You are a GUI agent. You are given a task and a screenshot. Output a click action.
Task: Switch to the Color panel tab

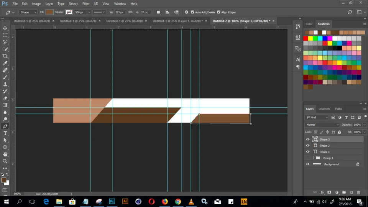click(x=309, y=24)
